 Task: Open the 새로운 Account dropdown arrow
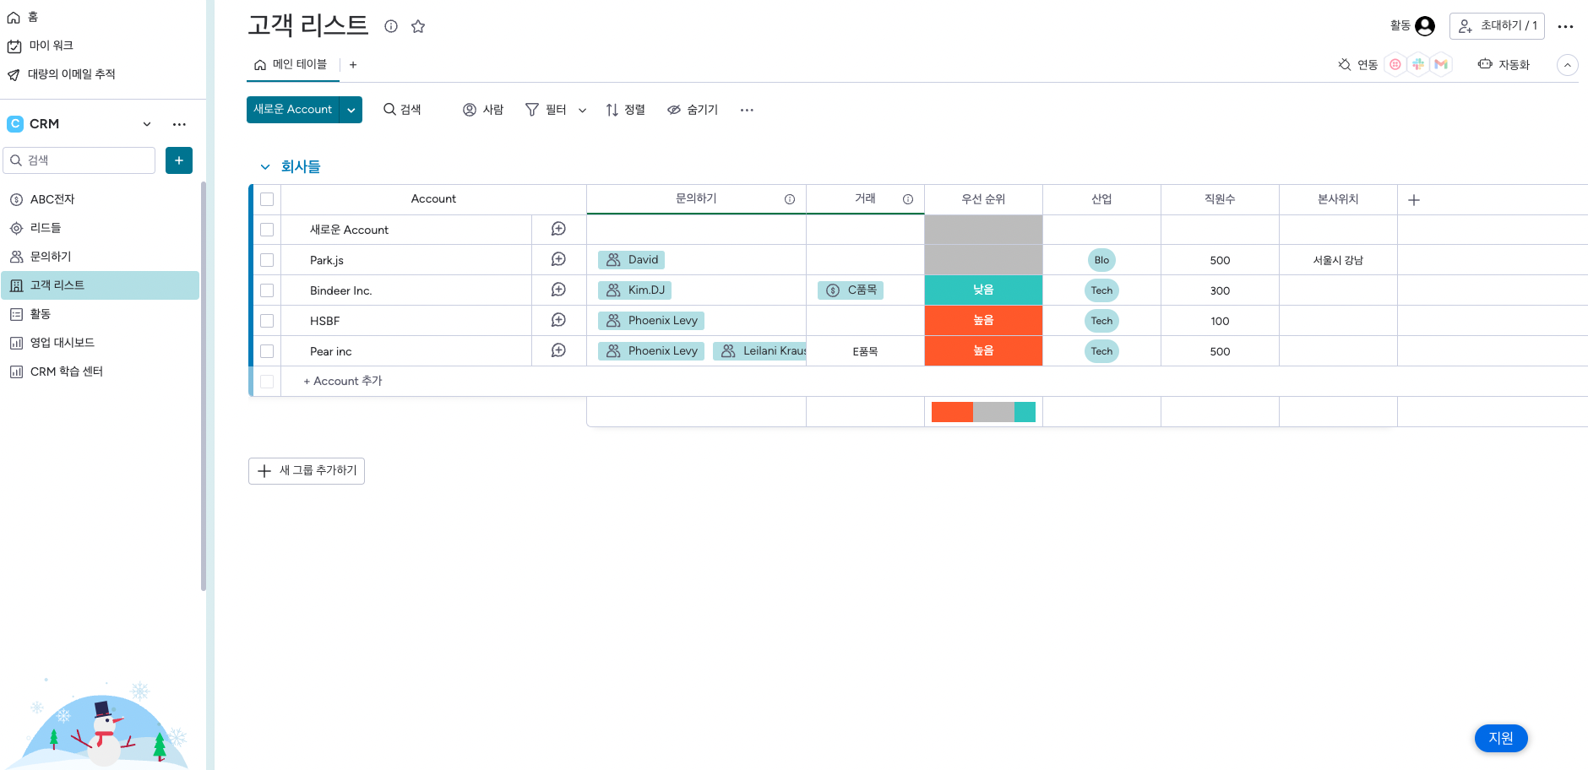click(351, 110)
